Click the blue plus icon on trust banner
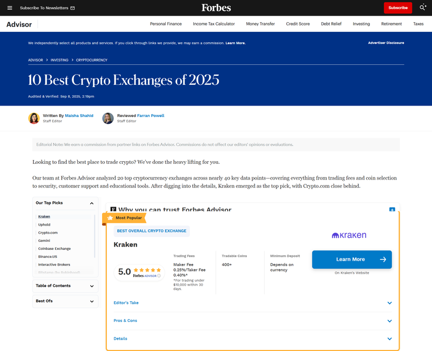 [x=392, y=209]
